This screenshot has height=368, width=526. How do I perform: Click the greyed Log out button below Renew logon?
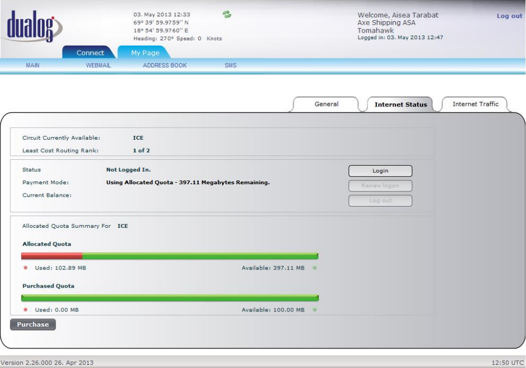pos(380,201)
